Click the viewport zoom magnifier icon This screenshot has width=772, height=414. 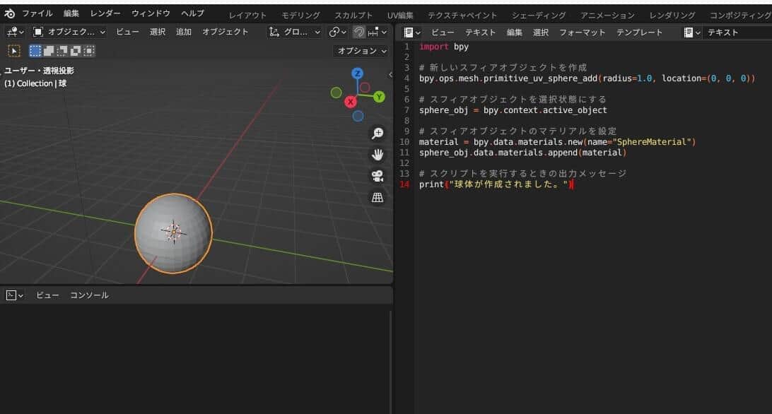(378, 134)
